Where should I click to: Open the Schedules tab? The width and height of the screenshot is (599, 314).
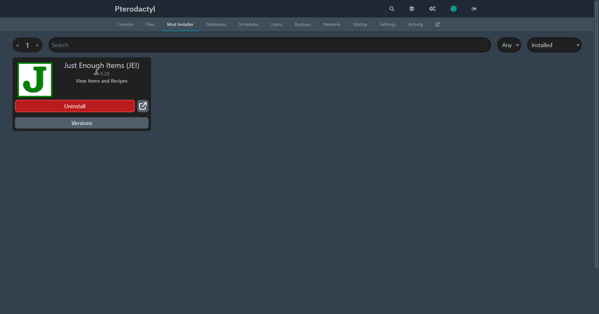point(248,24)
